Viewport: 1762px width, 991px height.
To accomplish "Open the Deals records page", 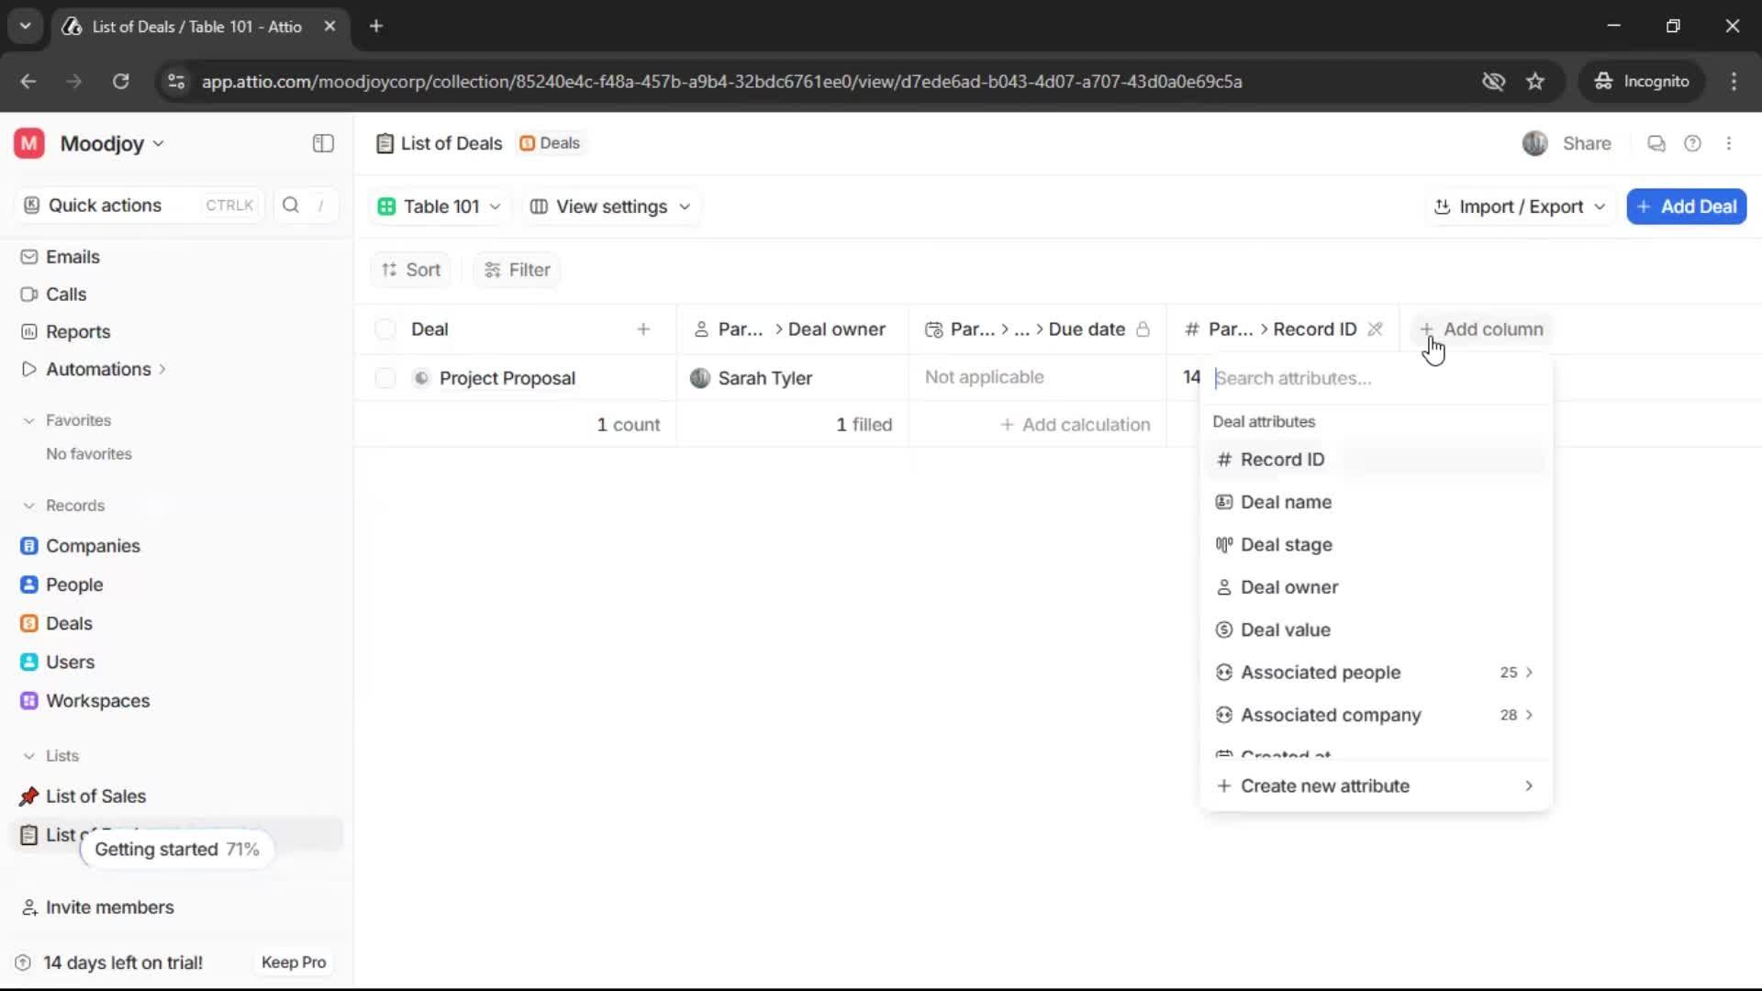I will click(69, 623).
